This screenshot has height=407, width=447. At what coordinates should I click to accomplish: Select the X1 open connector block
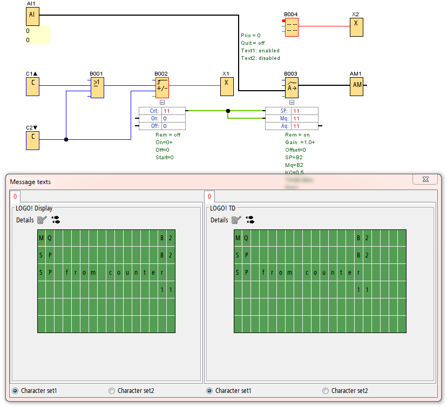[227, 86]
